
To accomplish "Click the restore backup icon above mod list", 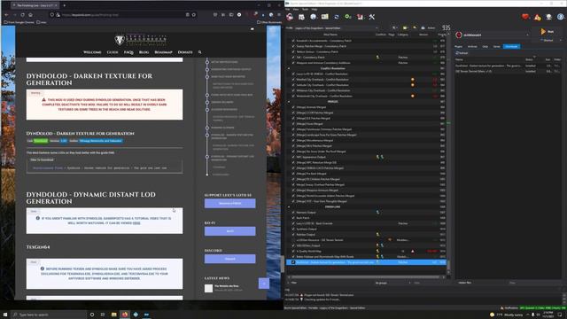I will pyautogui.click(x=415, y=27).
